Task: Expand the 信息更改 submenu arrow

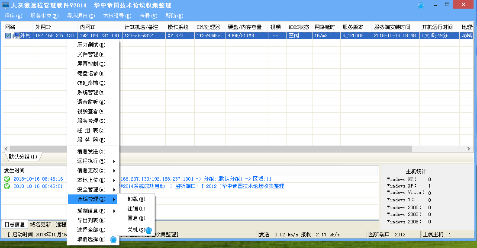Action: coord(114,171)
